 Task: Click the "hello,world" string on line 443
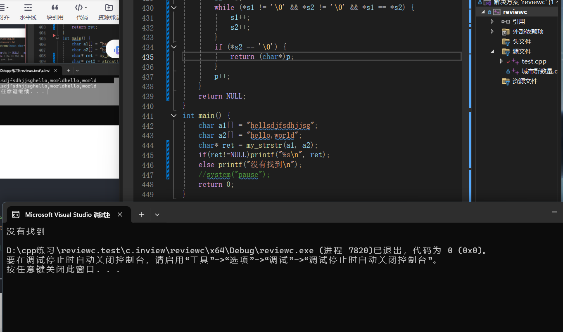(x=274, y=135)
